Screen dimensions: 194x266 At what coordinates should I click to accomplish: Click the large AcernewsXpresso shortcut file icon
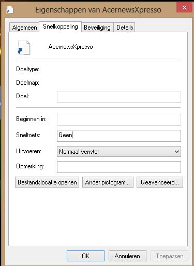click(24, 47)
